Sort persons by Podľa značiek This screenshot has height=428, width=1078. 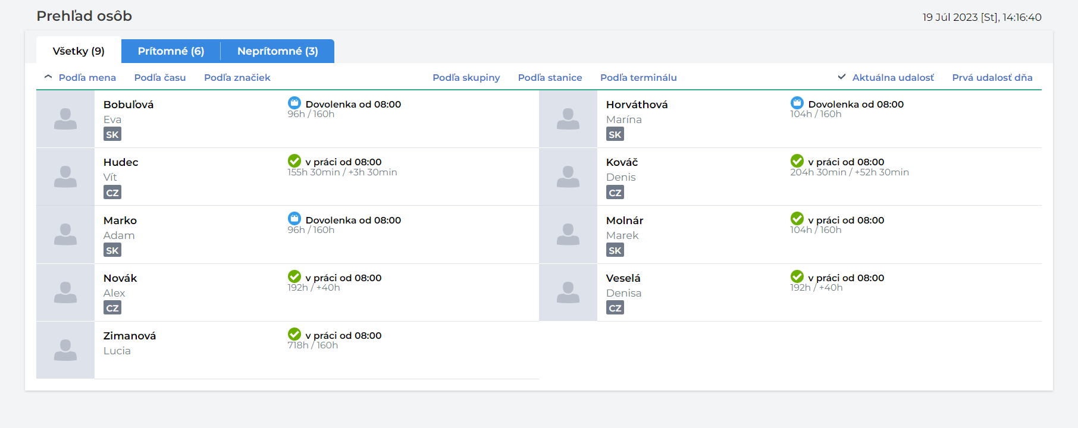point(237,77)
